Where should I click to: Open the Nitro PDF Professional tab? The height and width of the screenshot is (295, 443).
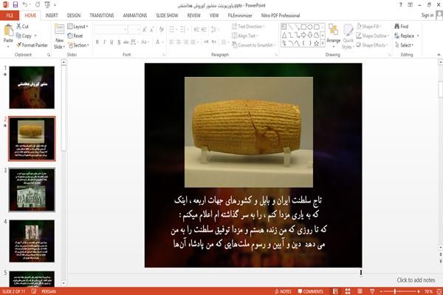click(x=281, y=16)
